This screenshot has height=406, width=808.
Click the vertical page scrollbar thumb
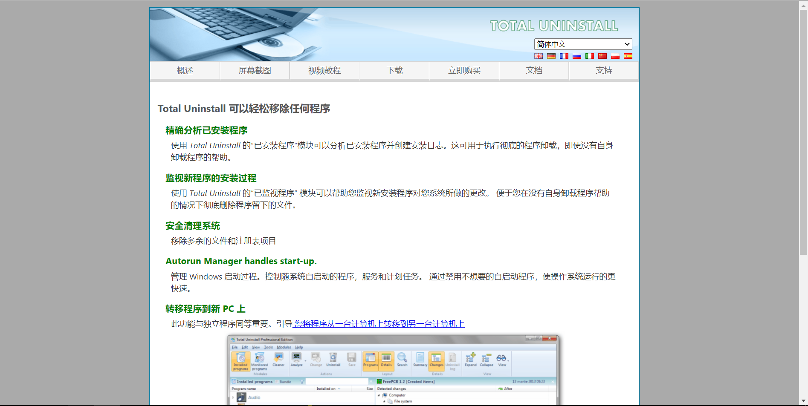[x=803, y=132]
